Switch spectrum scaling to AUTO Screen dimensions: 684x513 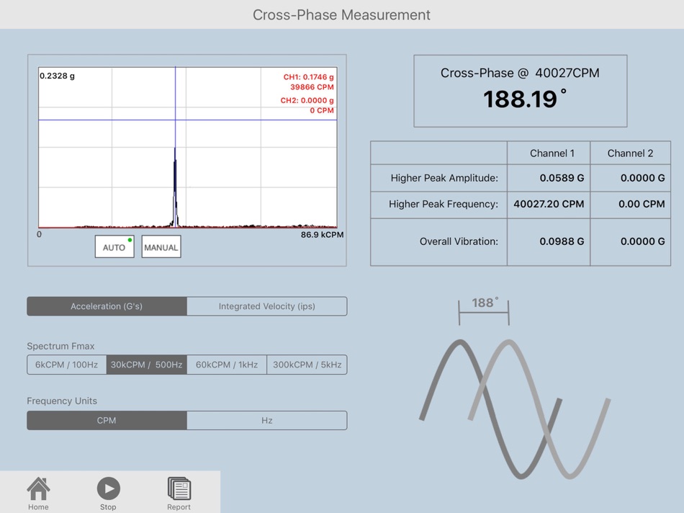[114, 246]
